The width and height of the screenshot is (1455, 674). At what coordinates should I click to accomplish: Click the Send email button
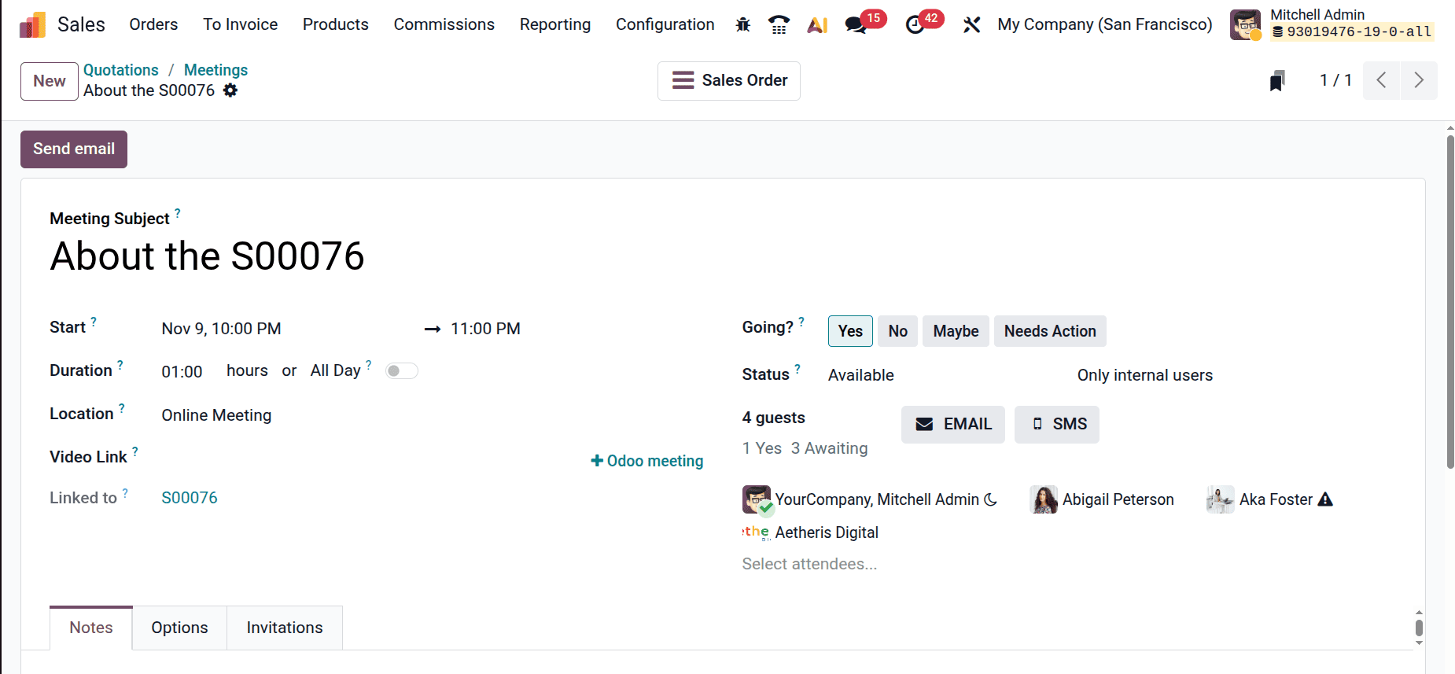pyautogui.click(x=74, y=149)
